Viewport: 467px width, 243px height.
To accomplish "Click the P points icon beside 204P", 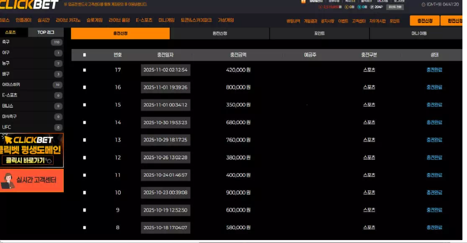I will [372, 7].
